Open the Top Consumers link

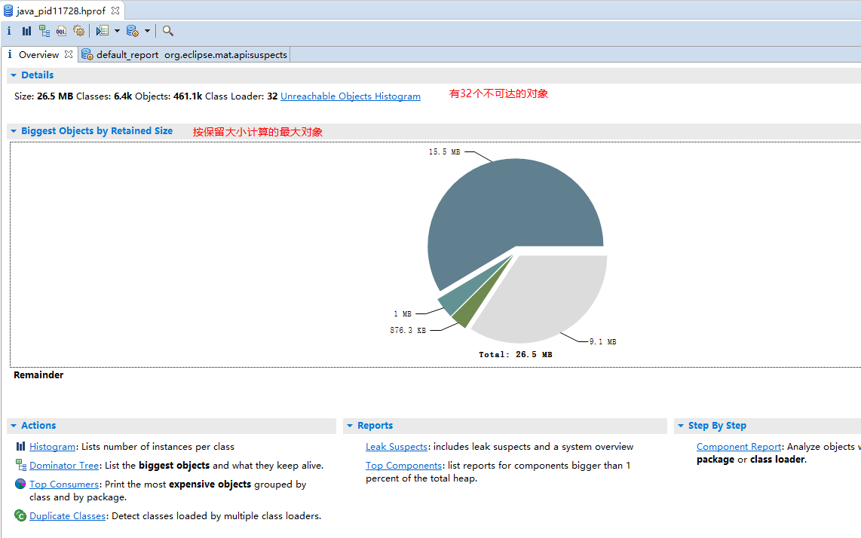point(63,485)
